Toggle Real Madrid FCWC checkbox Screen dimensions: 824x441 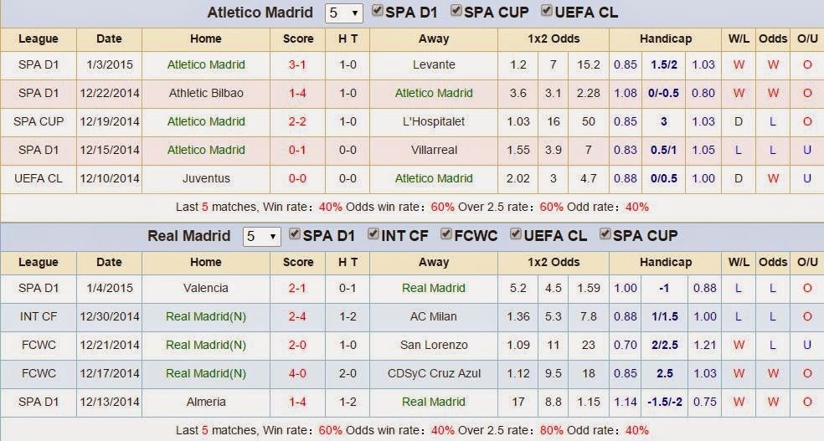pos(446,234)
